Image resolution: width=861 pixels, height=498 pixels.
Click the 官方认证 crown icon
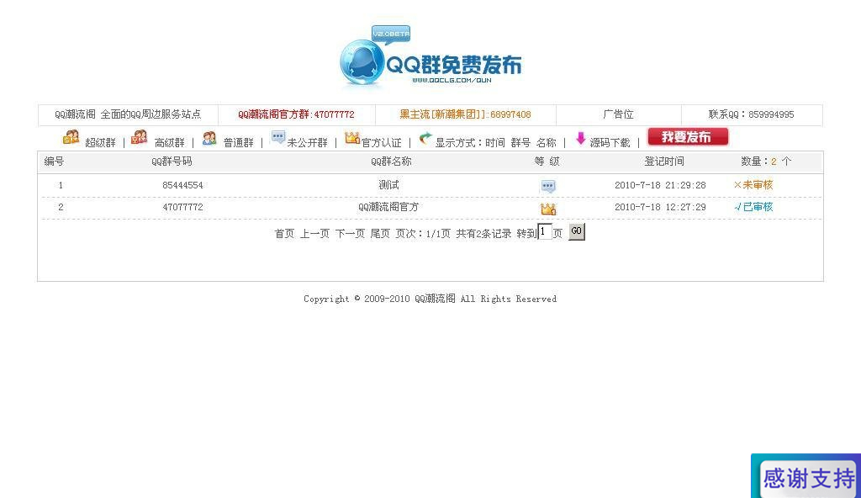(352, 137)
